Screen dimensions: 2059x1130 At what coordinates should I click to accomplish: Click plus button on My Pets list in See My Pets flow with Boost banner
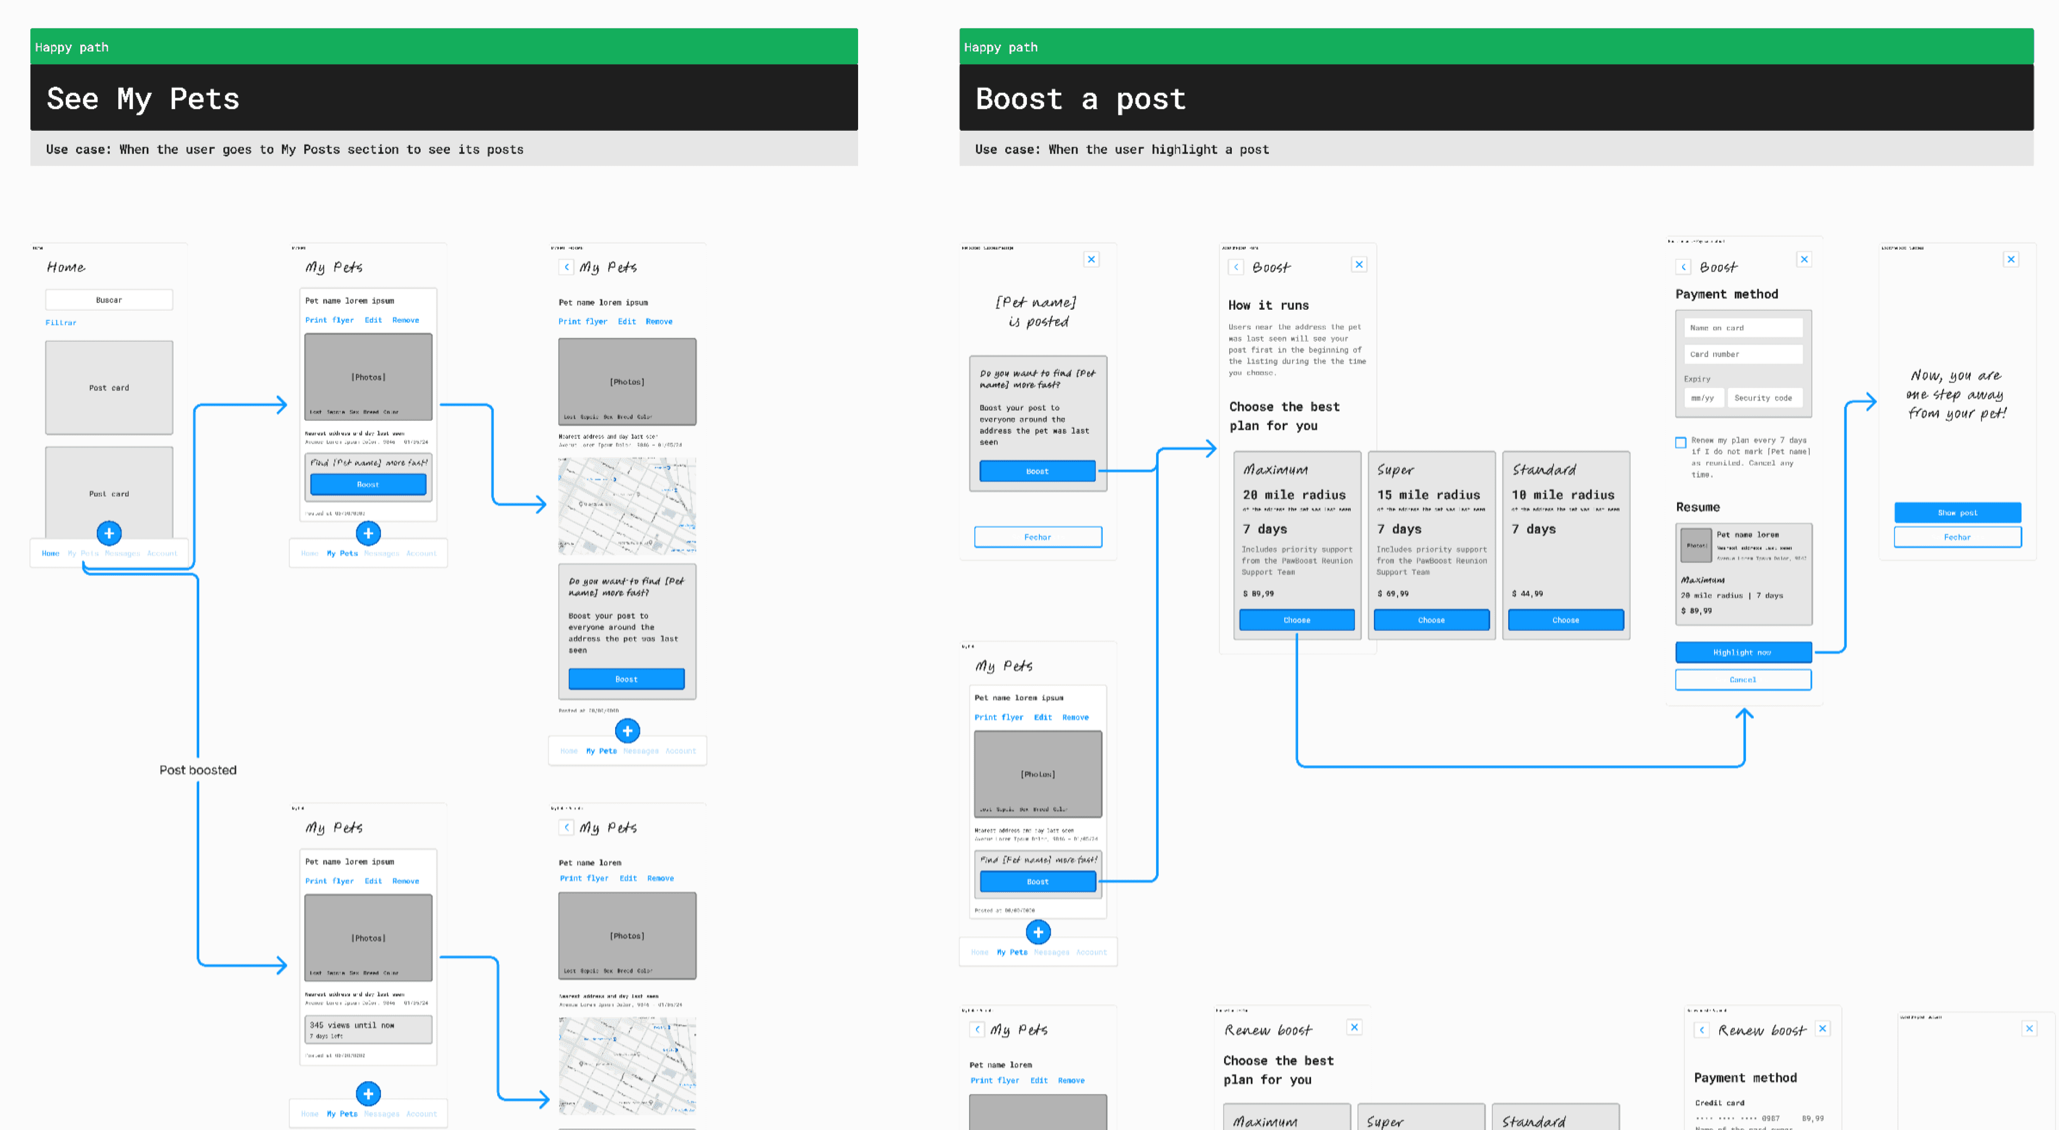pos(368,533)
